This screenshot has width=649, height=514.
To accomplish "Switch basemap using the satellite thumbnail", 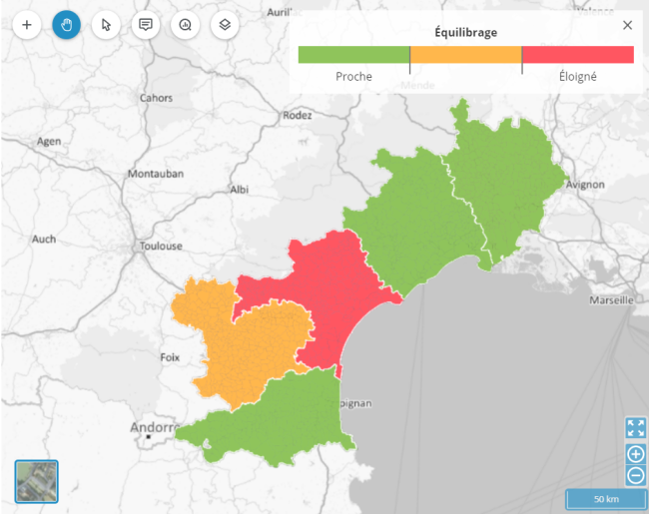I will [x=37, y=481].
